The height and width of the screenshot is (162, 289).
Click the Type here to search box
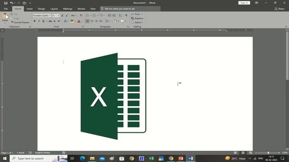coord(38,158)
